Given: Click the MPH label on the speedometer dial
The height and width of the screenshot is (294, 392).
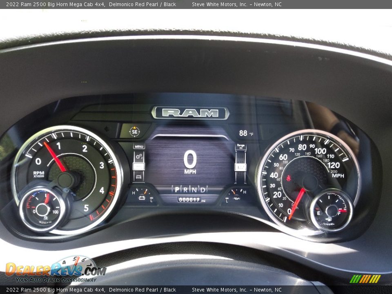Looking at the screenshot, I should coord(338,176).
